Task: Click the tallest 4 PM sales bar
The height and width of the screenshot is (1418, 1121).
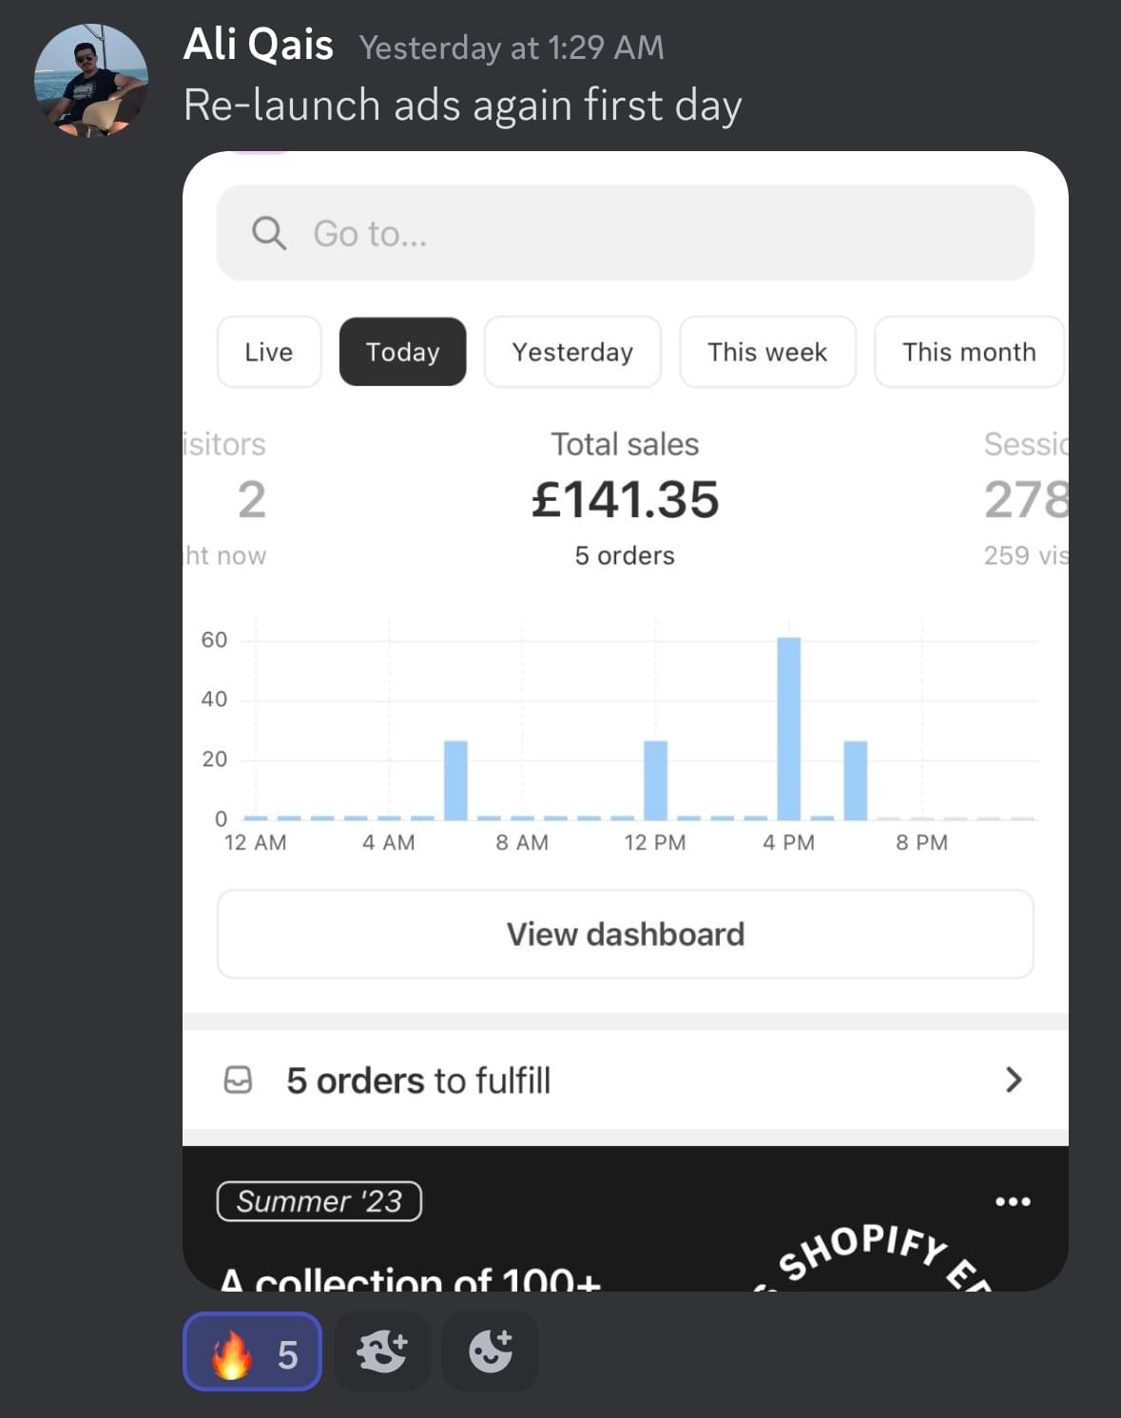Action: [x=788, y=728]
